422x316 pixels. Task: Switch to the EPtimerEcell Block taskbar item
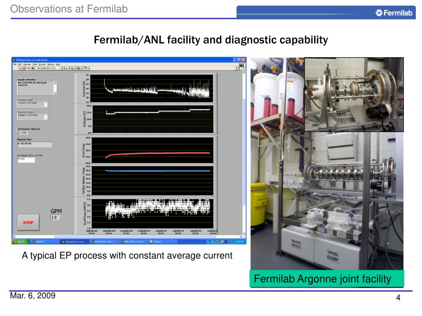pos(103,242)
